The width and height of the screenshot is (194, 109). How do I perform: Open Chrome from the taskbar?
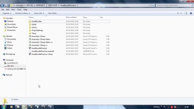[31, 107]
